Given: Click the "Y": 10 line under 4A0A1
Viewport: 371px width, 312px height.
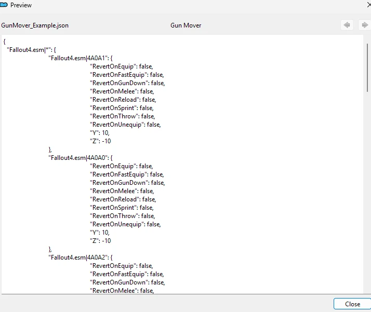Looking at the screenshot, I should coord(100,133).
